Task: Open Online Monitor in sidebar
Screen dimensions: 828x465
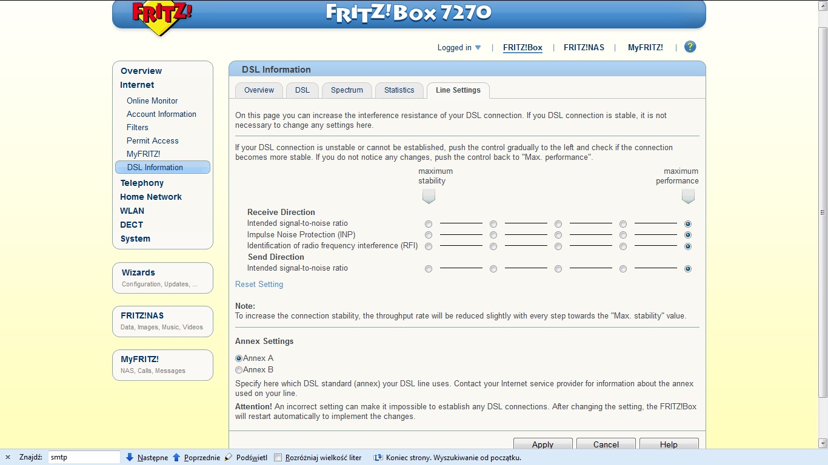Action: [152, 101]
